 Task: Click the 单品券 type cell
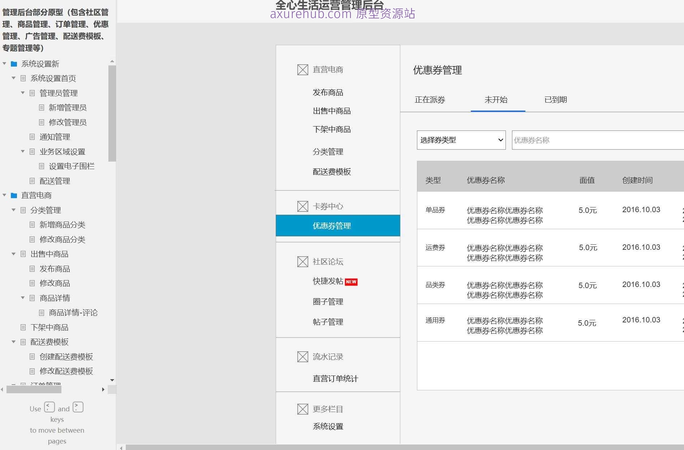point(435,210)
